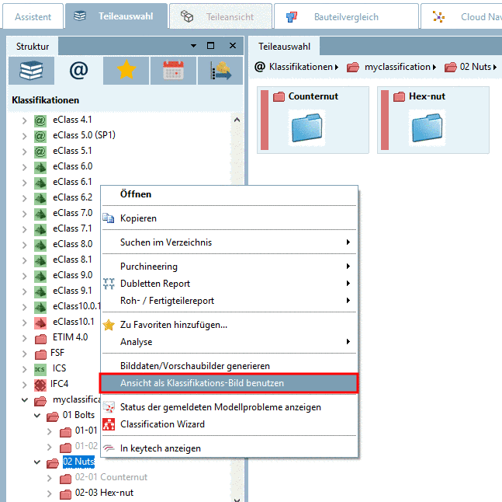
Task: Click the breadcrumb @ Klassifikationen icon
Action: pyautogui.click(x=260, y=67)
